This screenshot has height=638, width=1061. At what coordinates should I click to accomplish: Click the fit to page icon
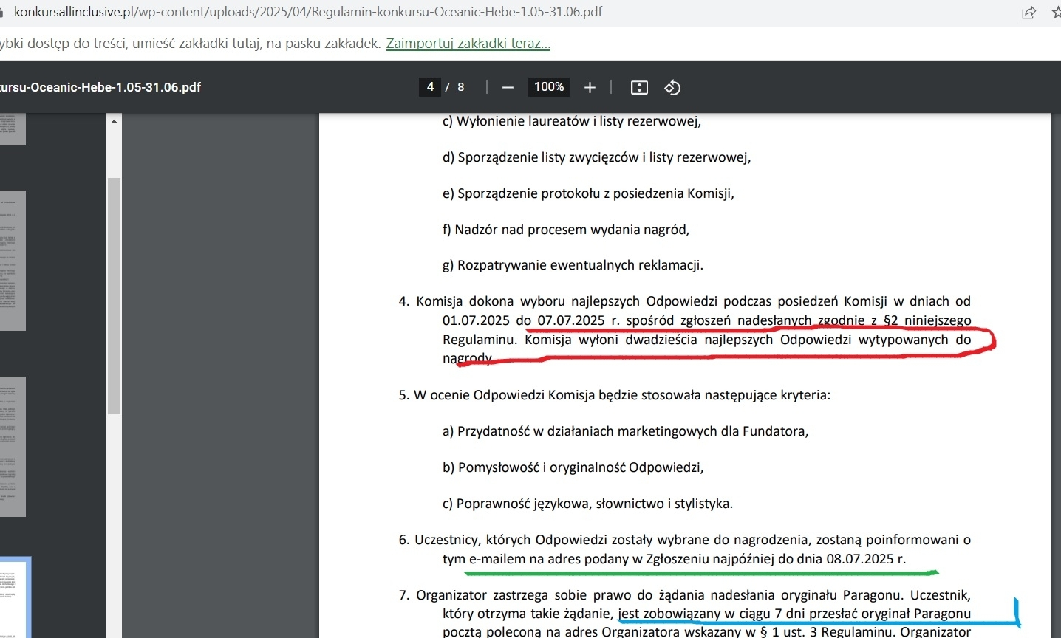[639, 88]
